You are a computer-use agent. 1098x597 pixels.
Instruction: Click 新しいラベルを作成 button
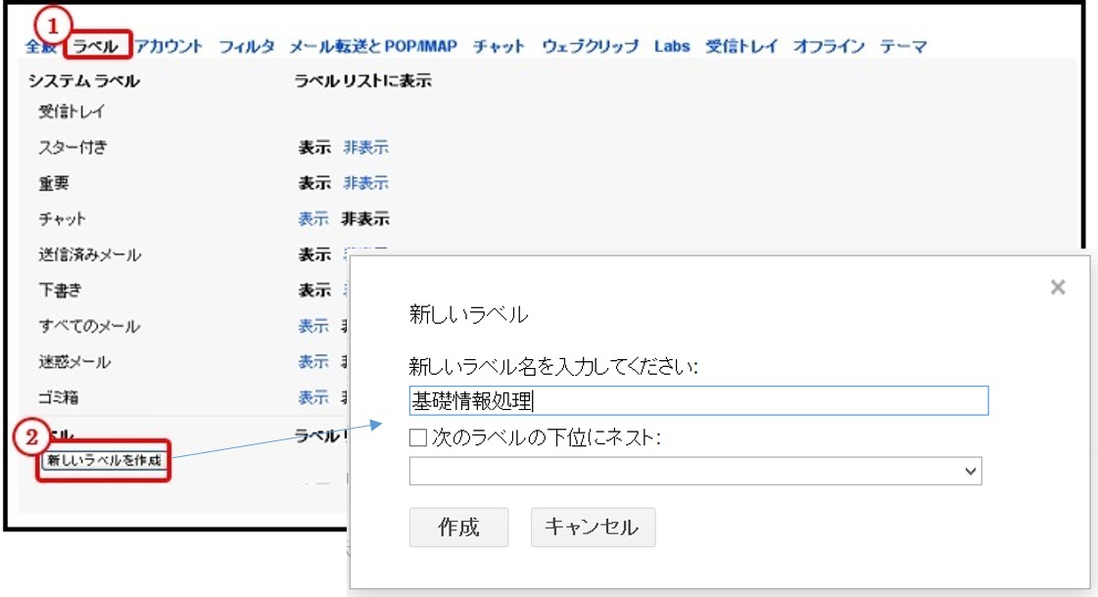(x=104, y=460)
